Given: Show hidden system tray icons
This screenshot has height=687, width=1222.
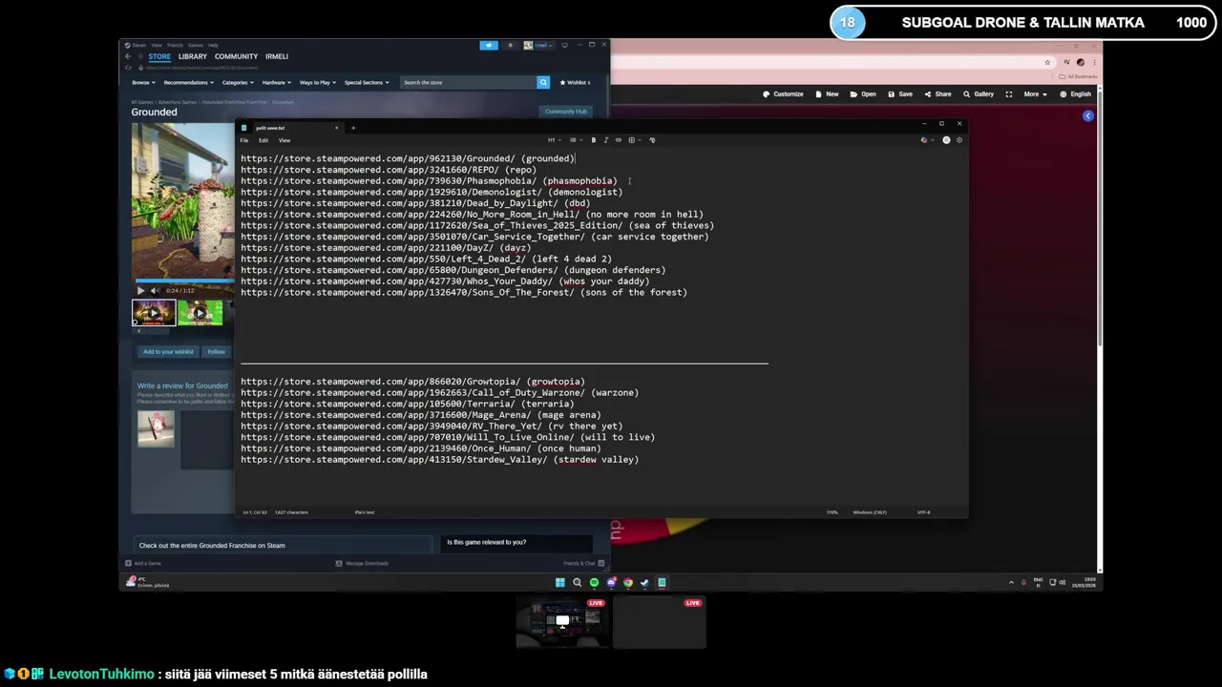Looking at the screenshot, I should point(1011,582).
